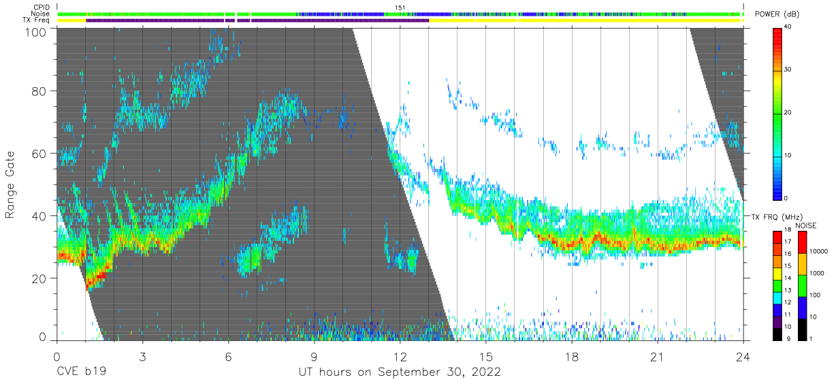Click the 10000 label on NOISE legend

819,251
